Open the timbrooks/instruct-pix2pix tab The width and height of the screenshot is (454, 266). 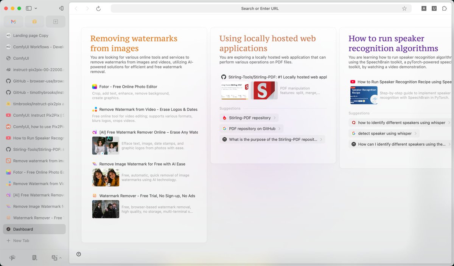34,104
